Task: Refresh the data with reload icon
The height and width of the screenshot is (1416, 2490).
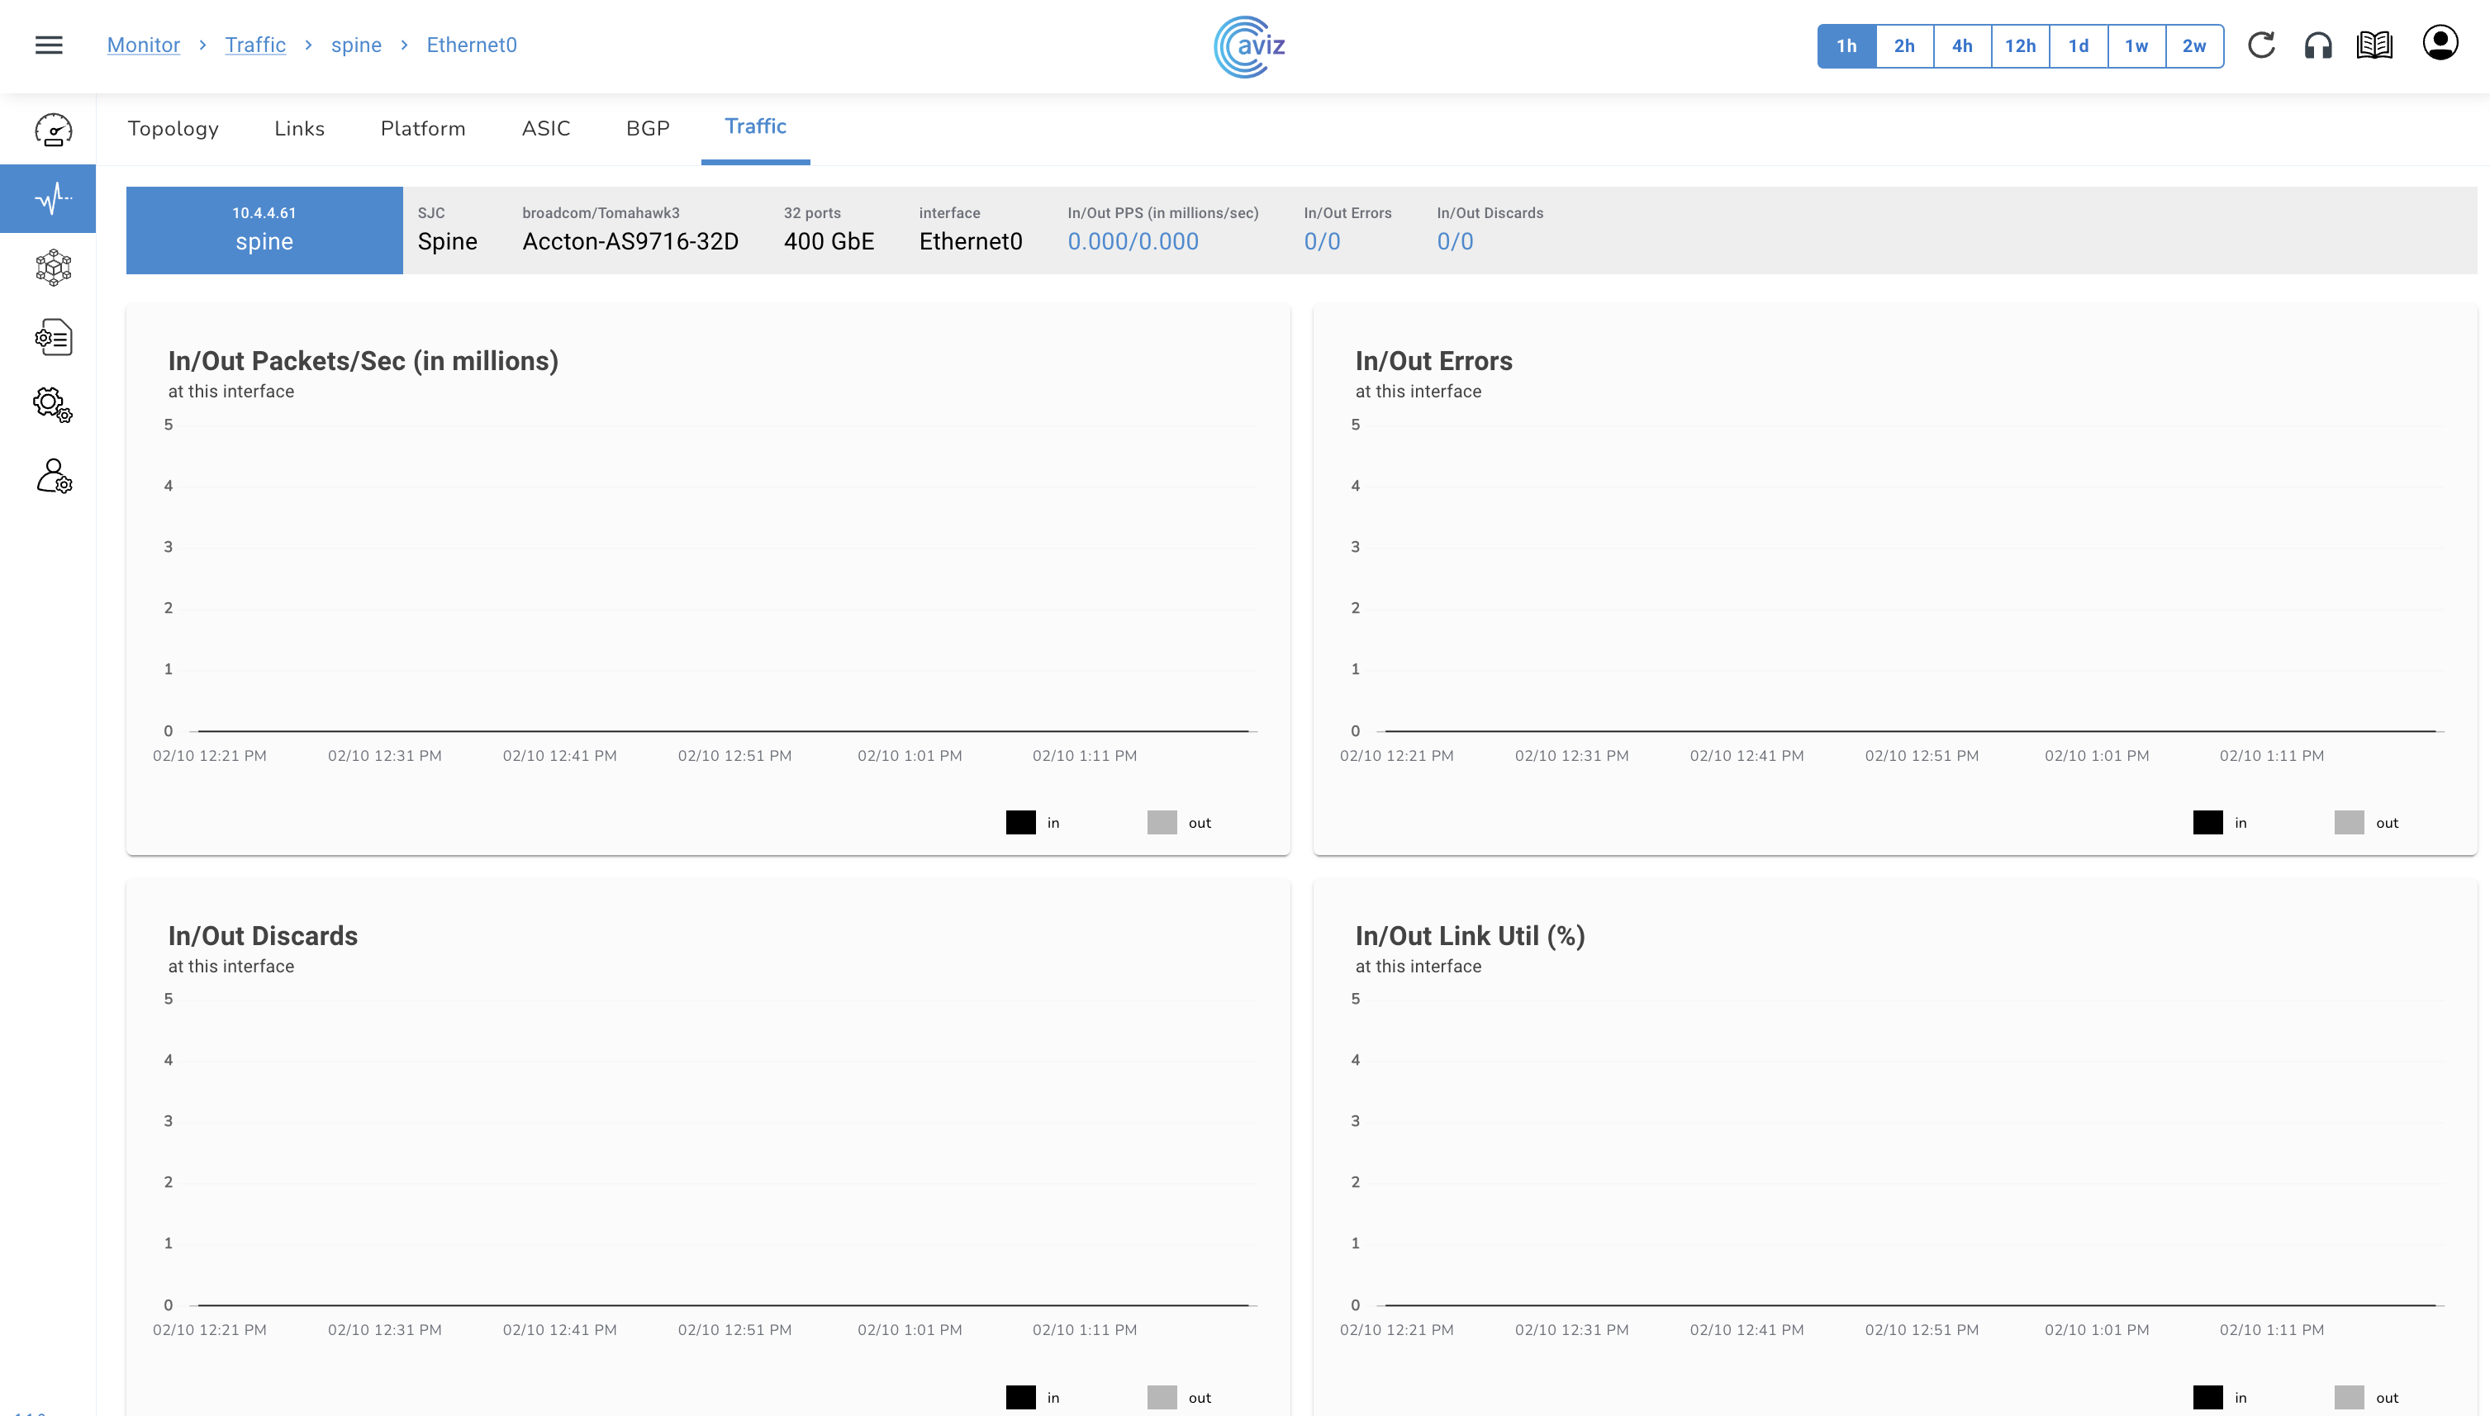Action: (2261, 45)
